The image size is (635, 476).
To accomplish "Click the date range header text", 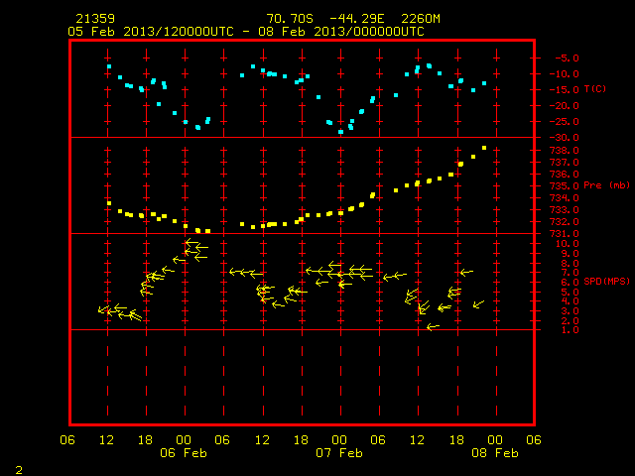I will [246, 32].
